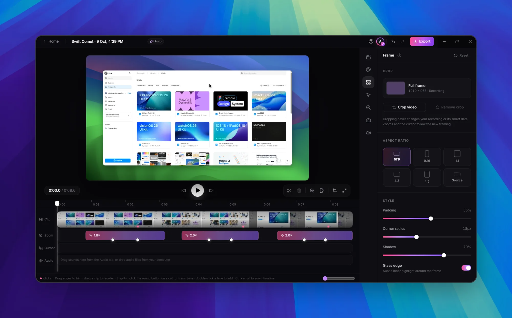
Task: Undo the last action
Action: point(393,41)
